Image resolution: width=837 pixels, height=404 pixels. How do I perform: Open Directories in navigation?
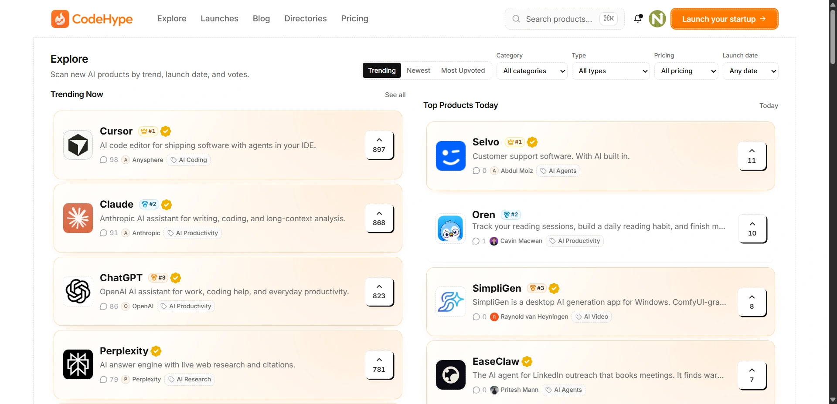pyautogui.click(x=306, y=19)
